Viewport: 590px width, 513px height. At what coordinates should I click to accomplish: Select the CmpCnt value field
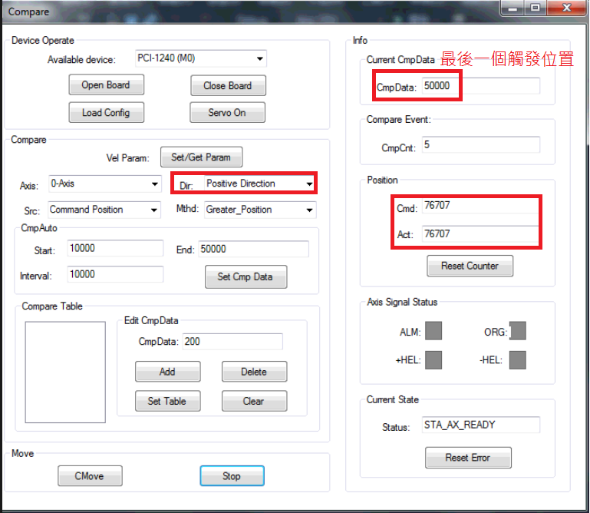(481, 144)
